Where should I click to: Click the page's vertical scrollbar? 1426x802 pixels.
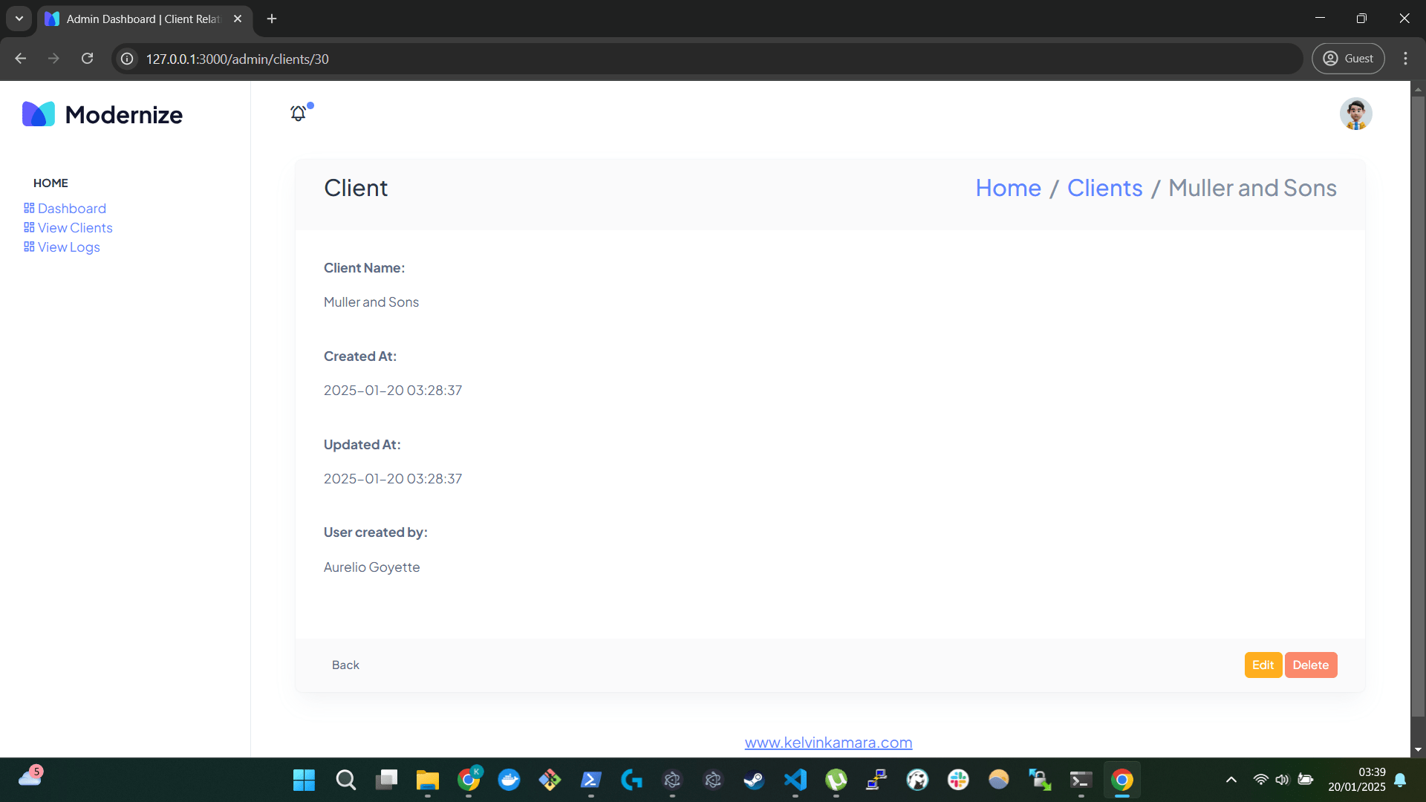[x=1418, y=401]
